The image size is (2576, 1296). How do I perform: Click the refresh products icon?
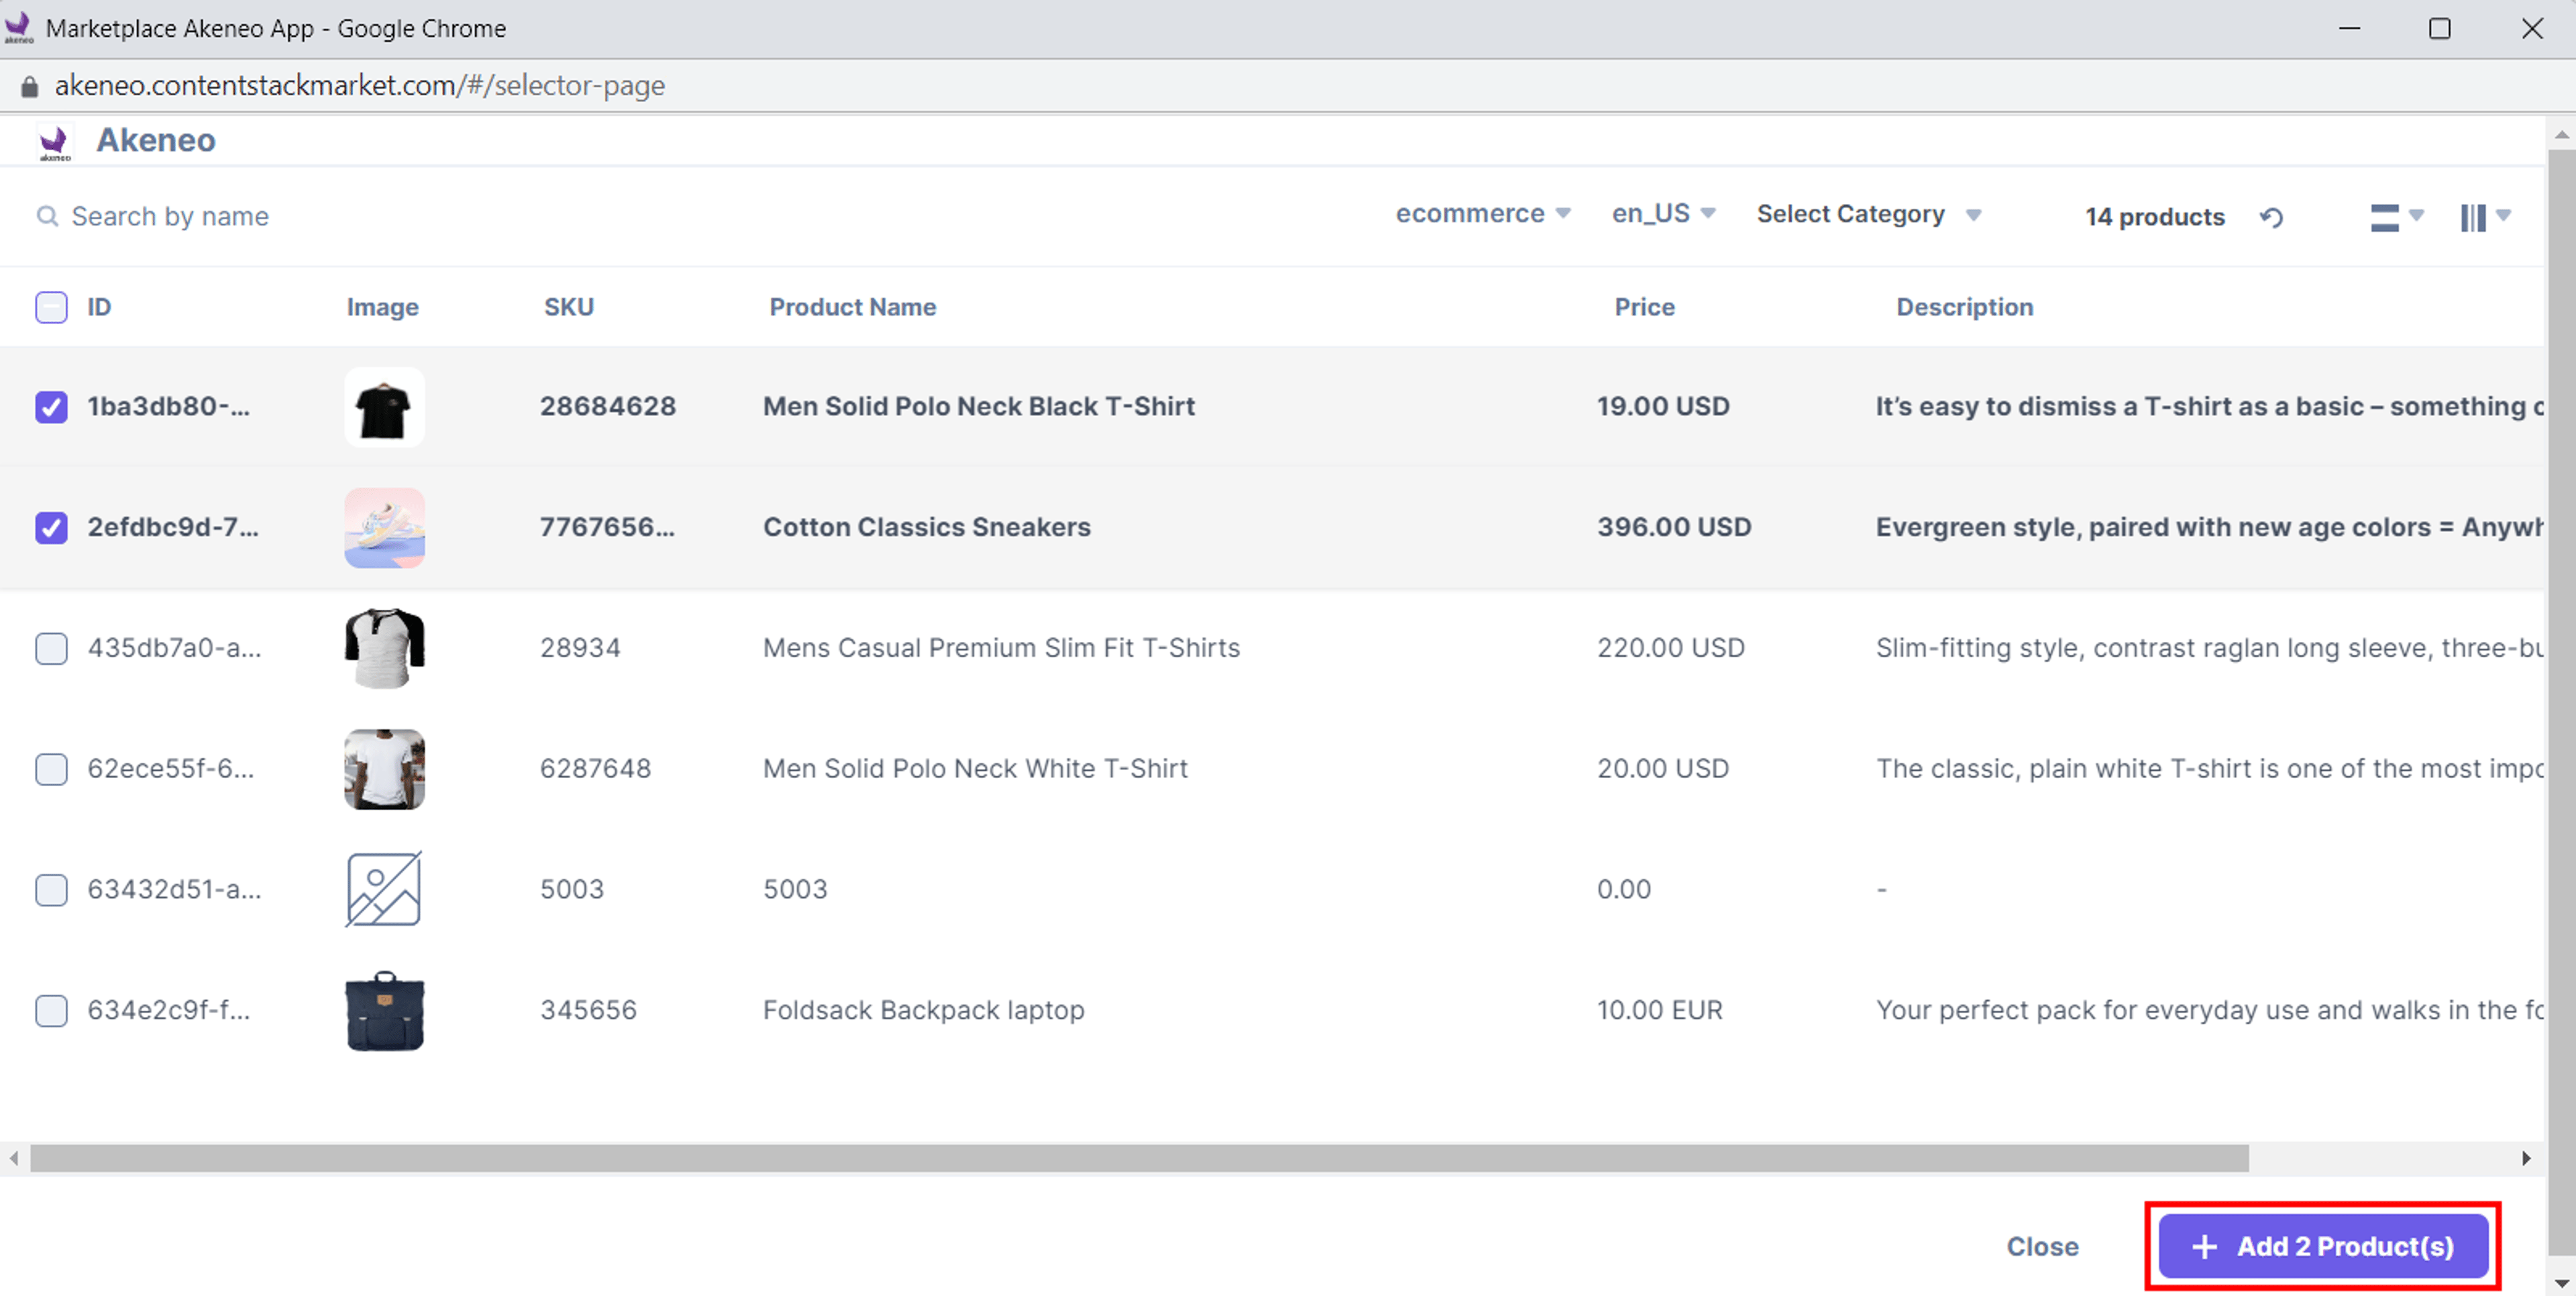(2271, 217)
